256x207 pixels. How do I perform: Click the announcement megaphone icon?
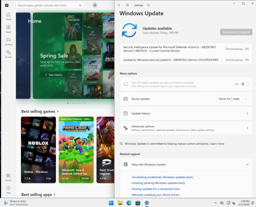pyautogui.click(x=125, y=84)
